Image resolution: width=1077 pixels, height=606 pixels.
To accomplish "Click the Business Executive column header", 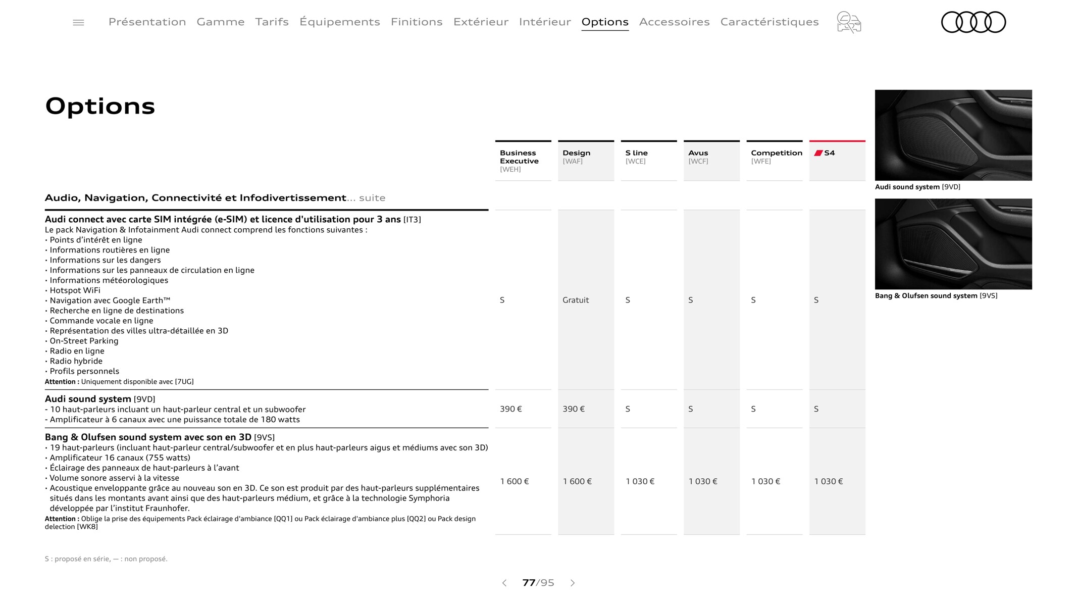I will click(x=523, y=161).
